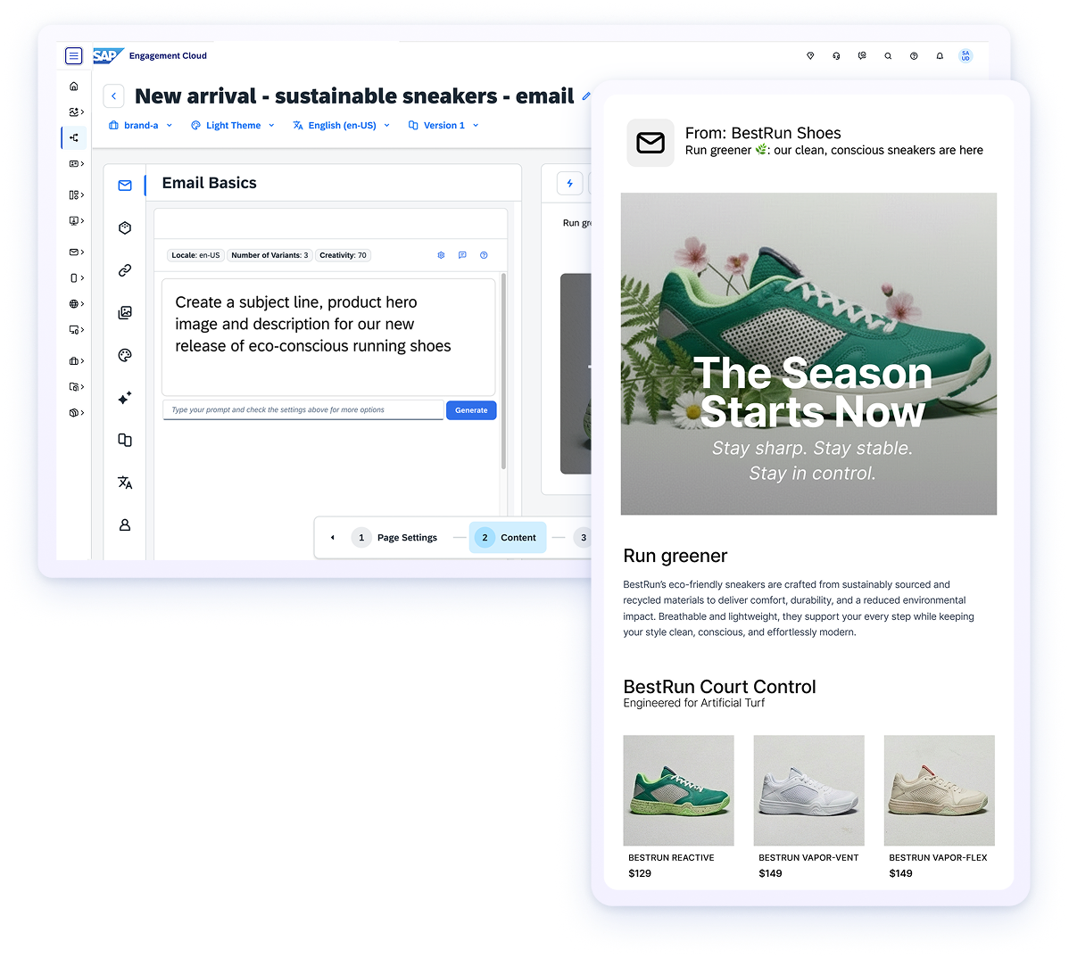Click 'BestRun Court Control' heading

pos(719,687)
